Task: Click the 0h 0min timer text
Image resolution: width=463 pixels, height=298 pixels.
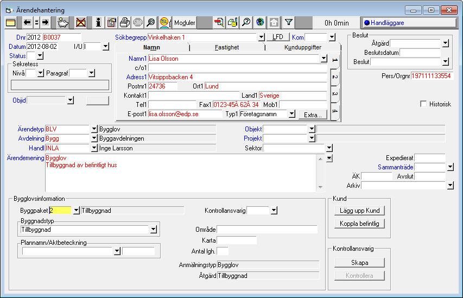Action: coord(337,23)
